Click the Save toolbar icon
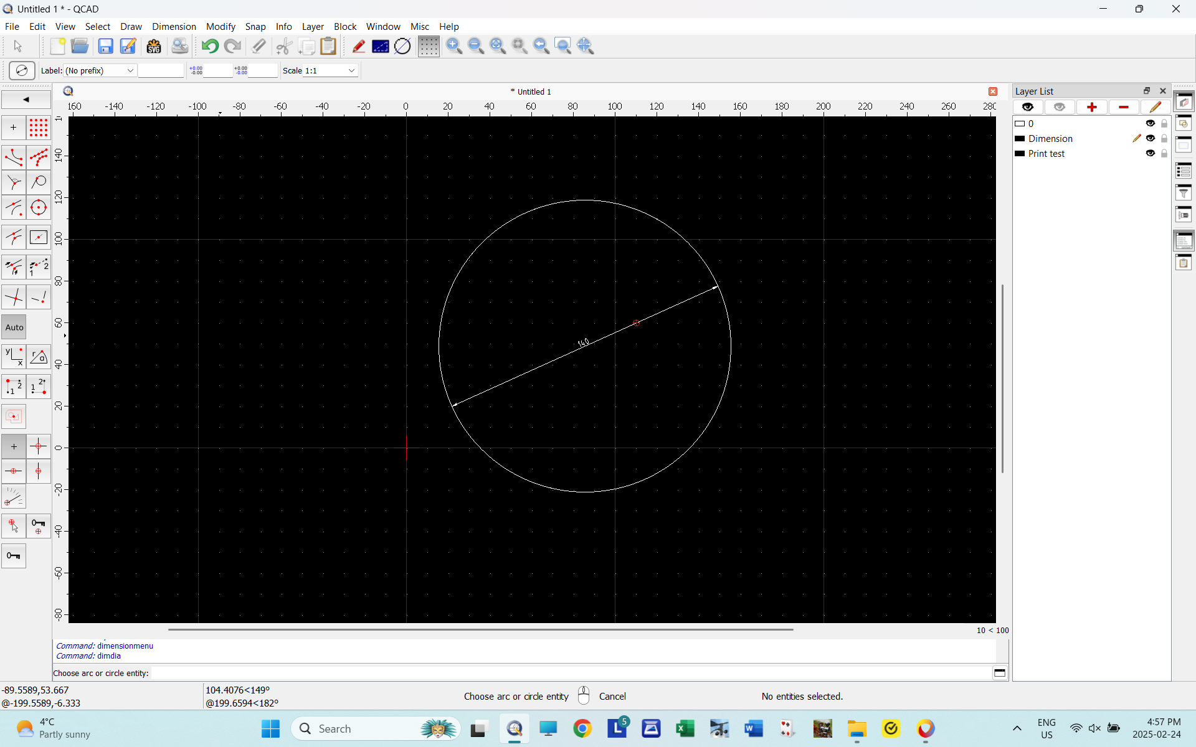Image resolution: width=1196 pixels, height=747 pixels. pos(105,45)
